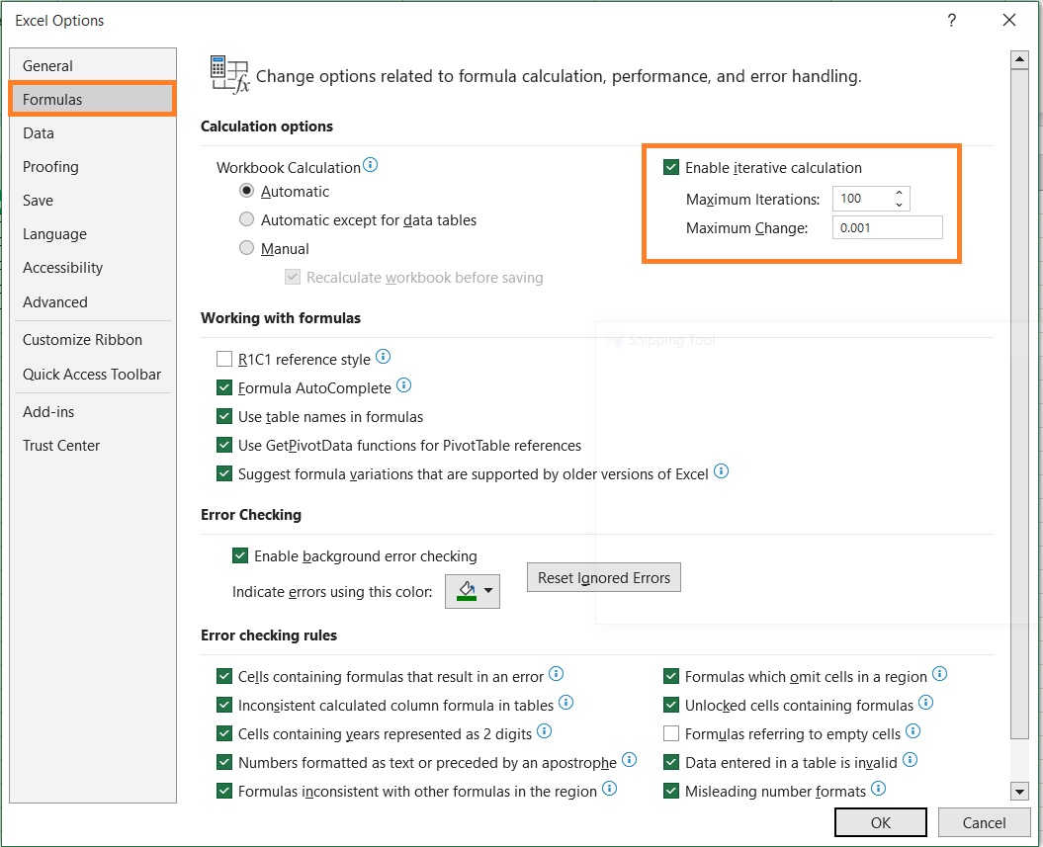
Task: Select Automatic workbook calculation
Action: click(x=247, y=192)
